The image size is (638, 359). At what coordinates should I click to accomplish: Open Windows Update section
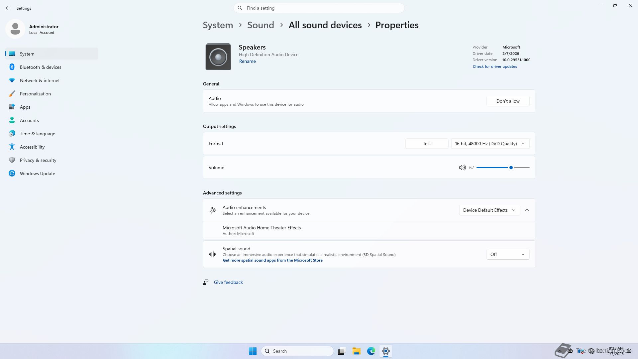point(37,174)
